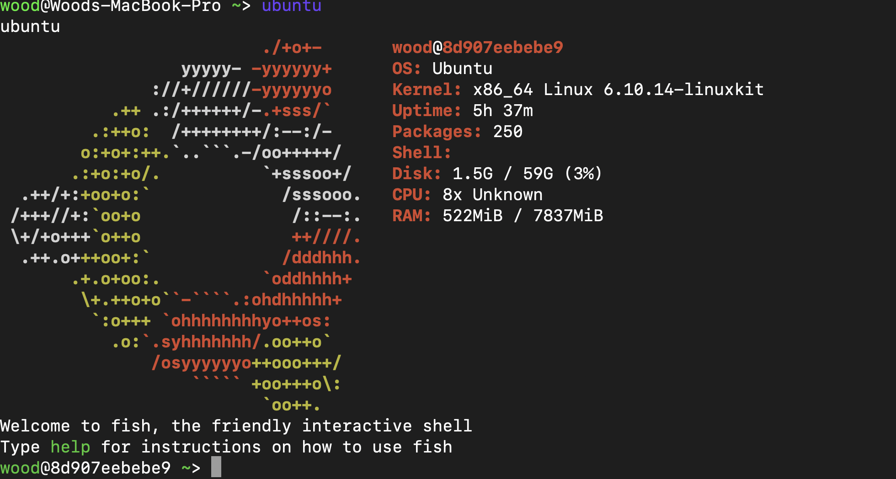Viewport: 896px width, 479px height.
Task: Click the "Kernel:" label
Action: click(x=426, y=90)
